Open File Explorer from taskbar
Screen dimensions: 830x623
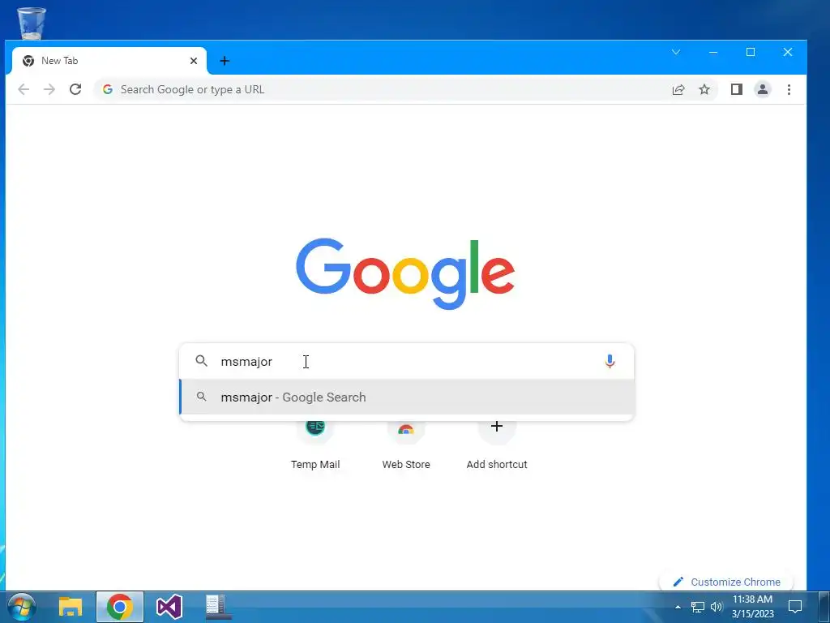[71, 607]
